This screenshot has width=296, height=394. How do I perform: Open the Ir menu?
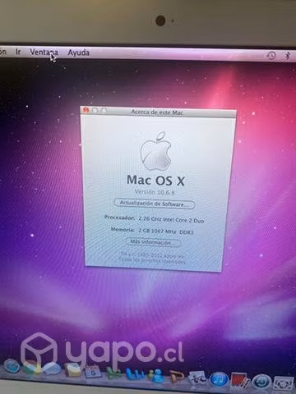pos(18,52)
